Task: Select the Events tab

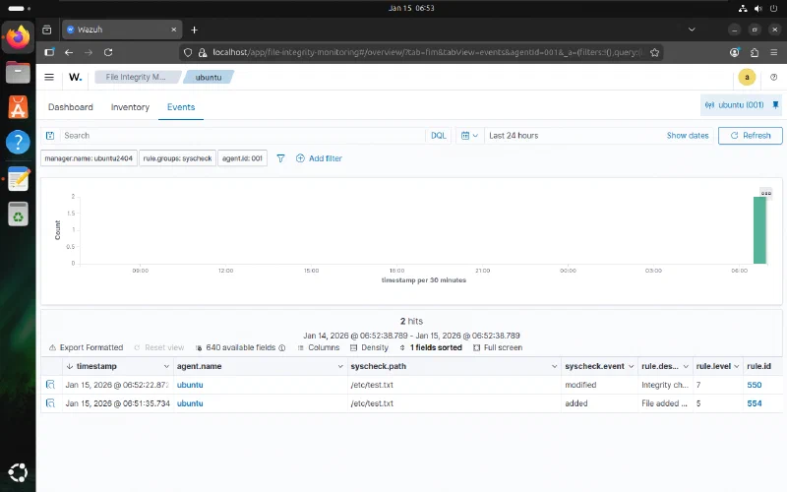Action: (x=181, y=107)
